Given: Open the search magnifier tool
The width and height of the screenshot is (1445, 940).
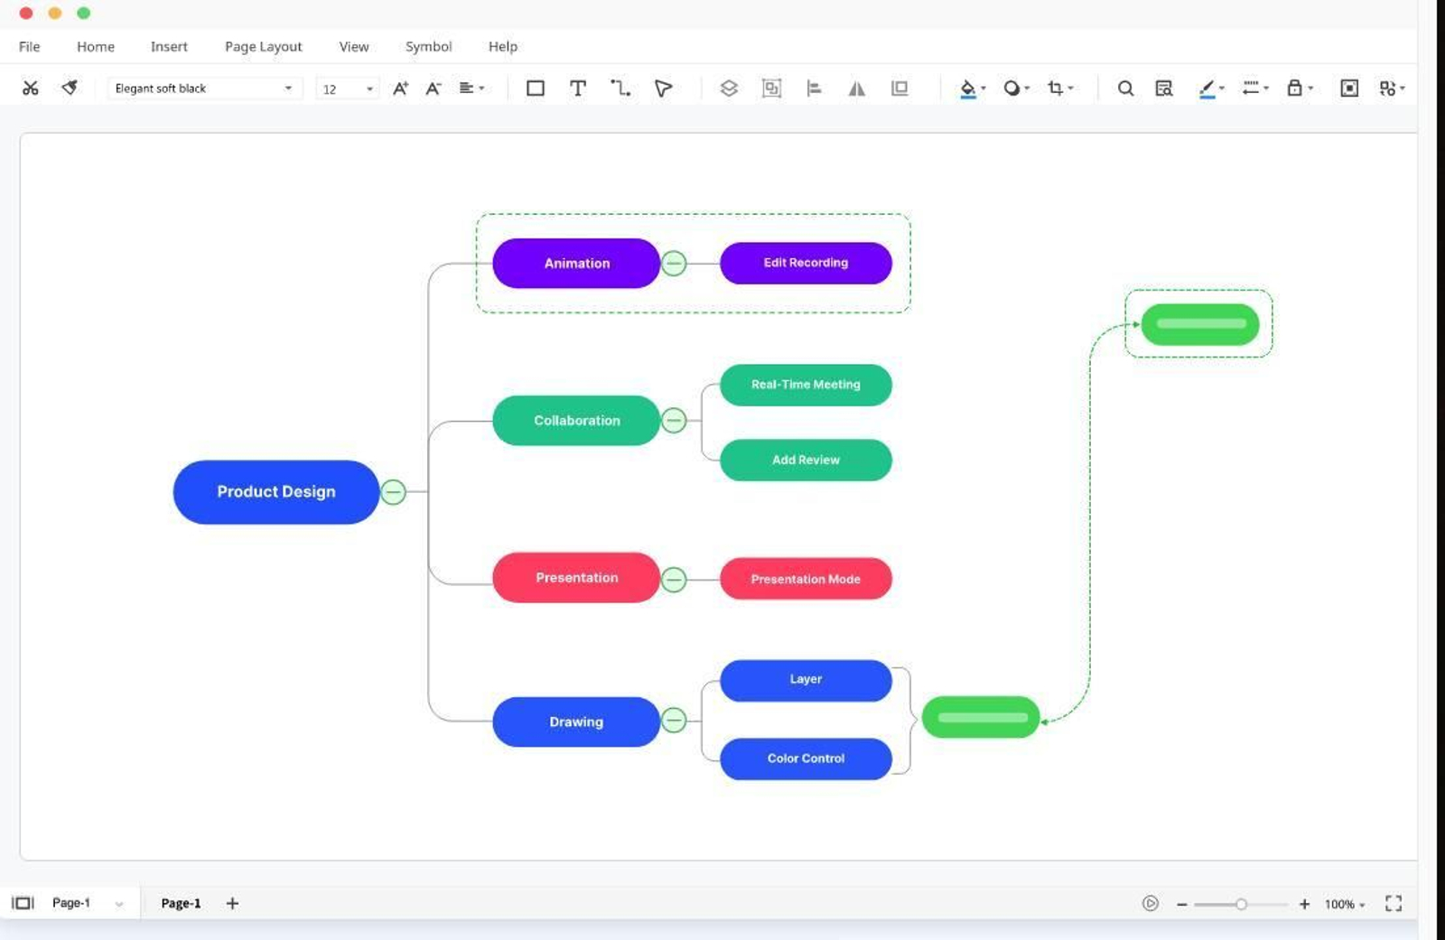Looking at the screenshot, I should point(1125,88).
